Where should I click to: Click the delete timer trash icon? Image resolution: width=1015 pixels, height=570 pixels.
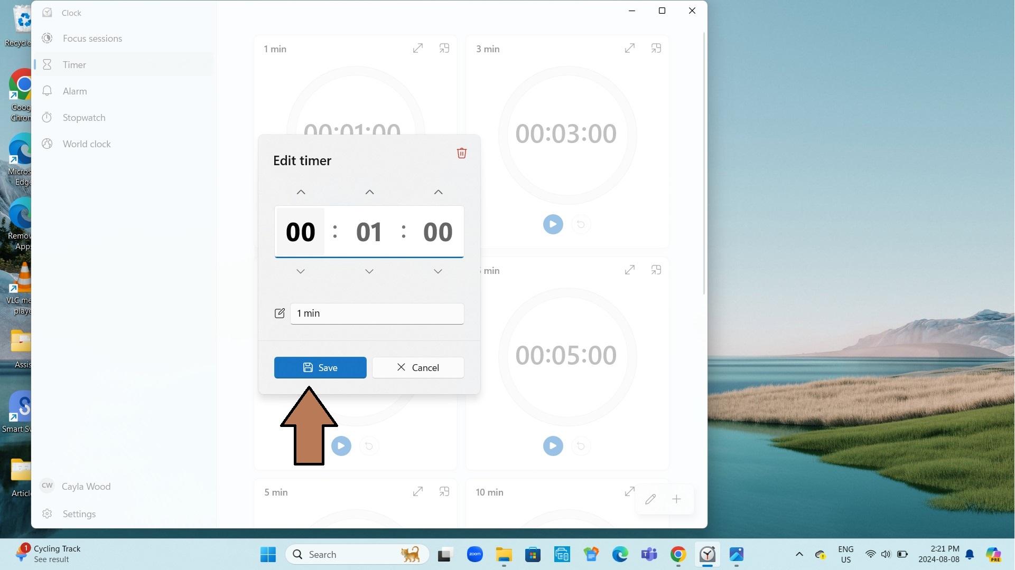coord(460,153)
